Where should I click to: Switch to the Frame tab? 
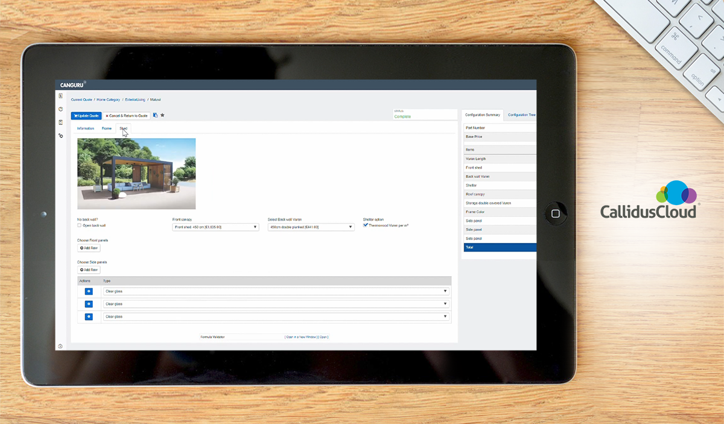coord(107,128)
